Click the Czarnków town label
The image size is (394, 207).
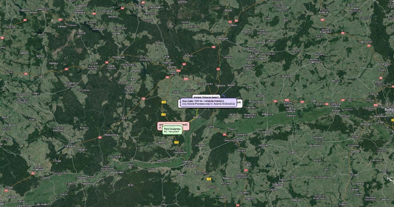pyautogui.click(x=188, y=161)
